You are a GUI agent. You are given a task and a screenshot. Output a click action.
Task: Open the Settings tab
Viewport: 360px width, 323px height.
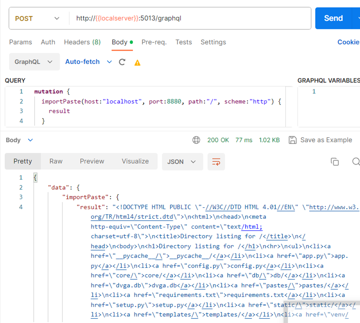pyautogui.click(x=213, y=42)
